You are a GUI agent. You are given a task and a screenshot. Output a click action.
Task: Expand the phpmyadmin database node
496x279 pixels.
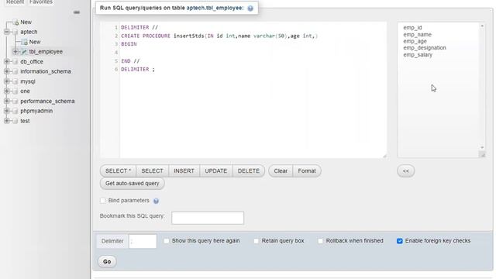click(x=7, y=111)
